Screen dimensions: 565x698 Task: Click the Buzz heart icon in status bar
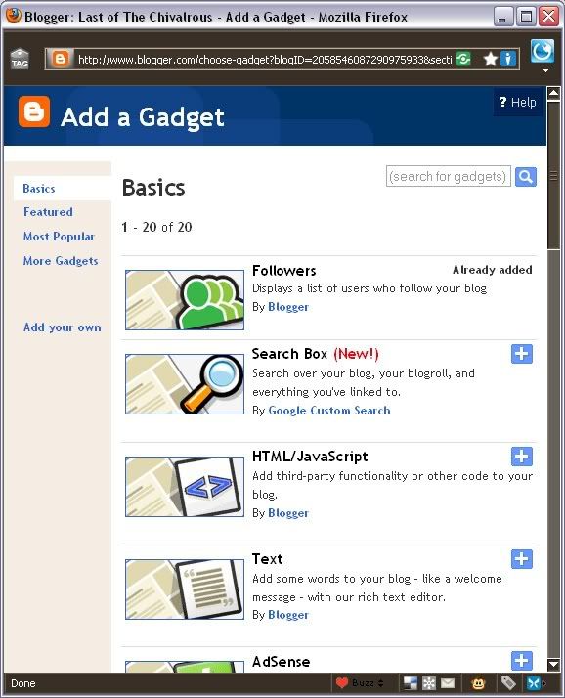pyautogui.click(x=342, y=683)
